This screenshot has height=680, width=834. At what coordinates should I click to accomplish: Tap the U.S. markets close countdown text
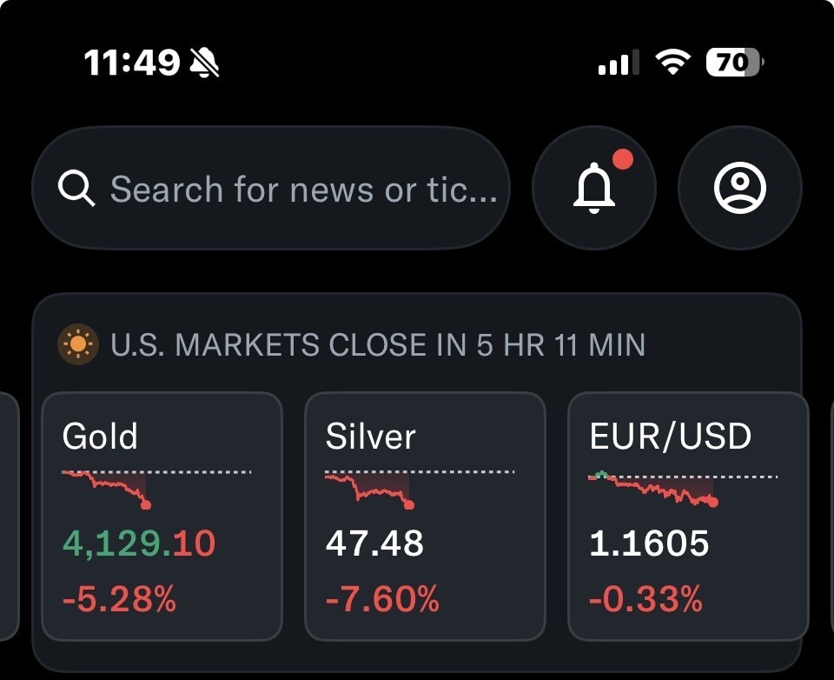tap(378, 345)
